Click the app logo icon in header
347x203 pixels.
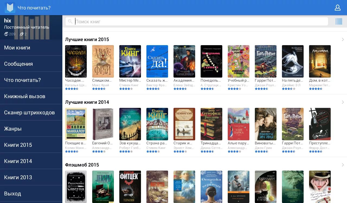pos(10,8)
